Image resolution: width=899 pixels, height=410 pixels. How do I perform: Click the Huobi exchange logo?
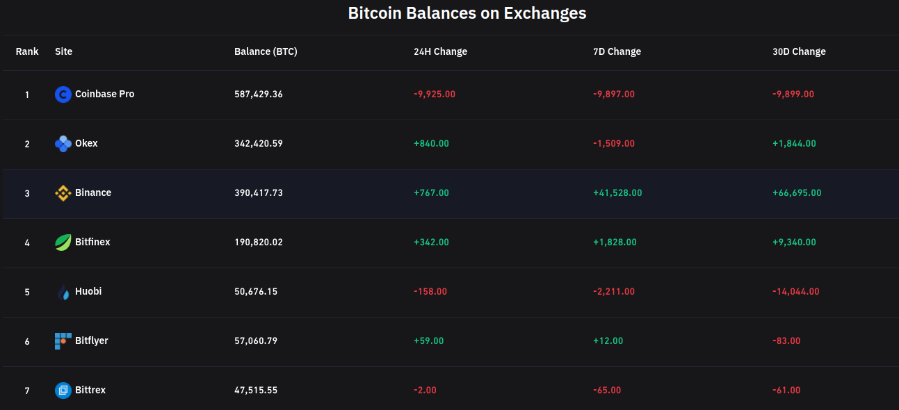63,291
